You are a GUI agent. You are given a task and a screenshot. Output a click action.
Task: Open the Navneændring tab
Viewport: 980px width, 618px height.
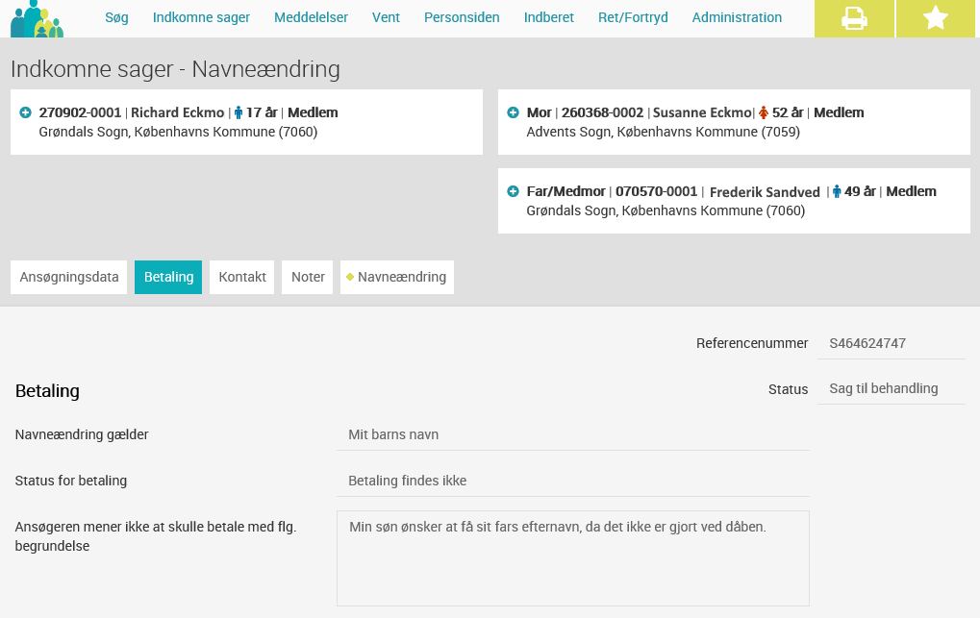[x=397, y=277]
